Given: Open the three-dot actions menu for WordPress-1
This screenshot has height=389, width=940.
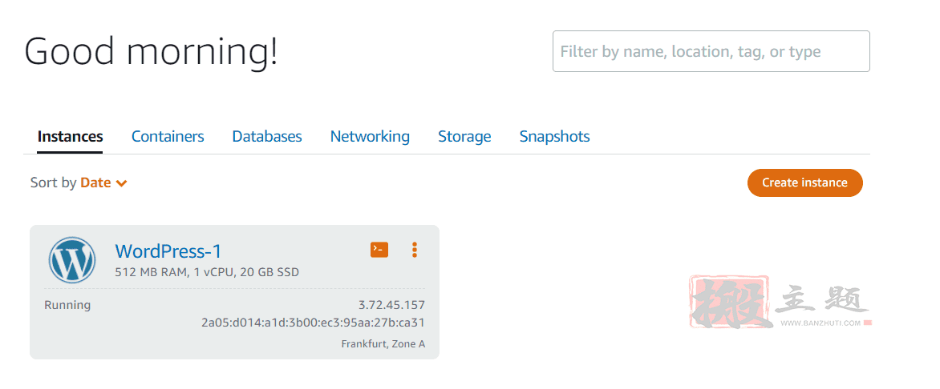Looking at the screenshot, I should [x=414, y=250].
